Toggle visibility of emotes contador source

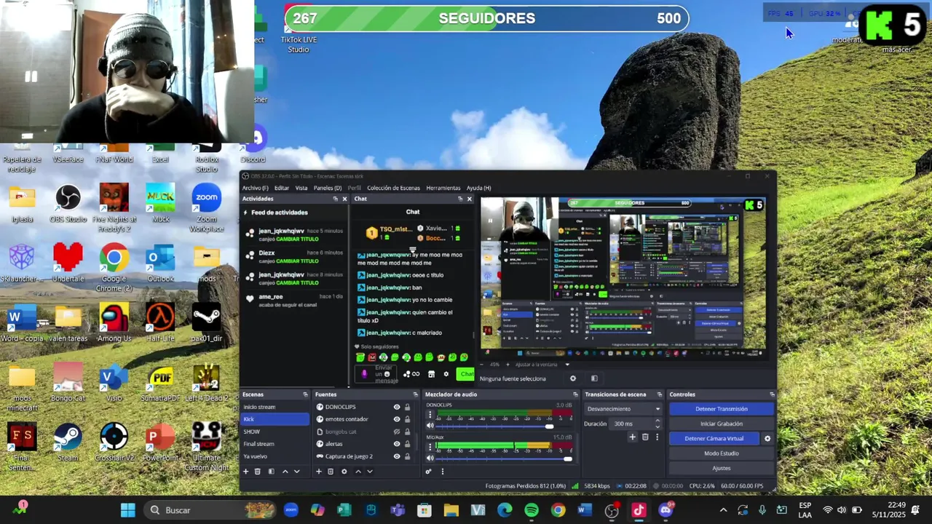[397, 419]
